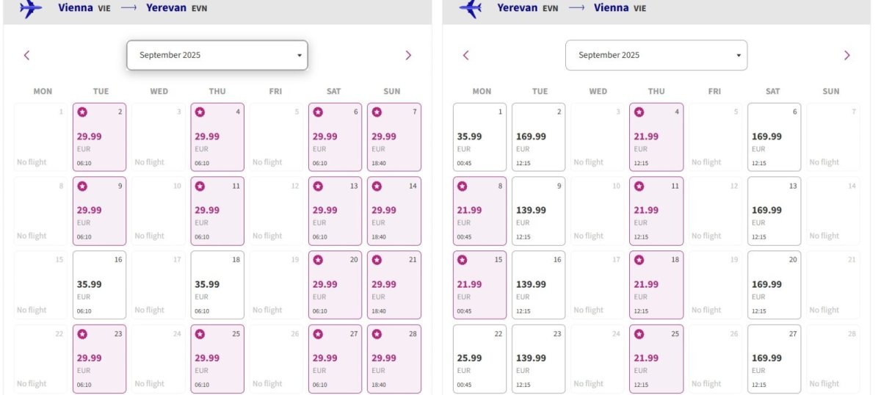The width and height of the screenshot is (881, 395).
Task: Select return flight on Monday September 1
Action: point(479,137)
